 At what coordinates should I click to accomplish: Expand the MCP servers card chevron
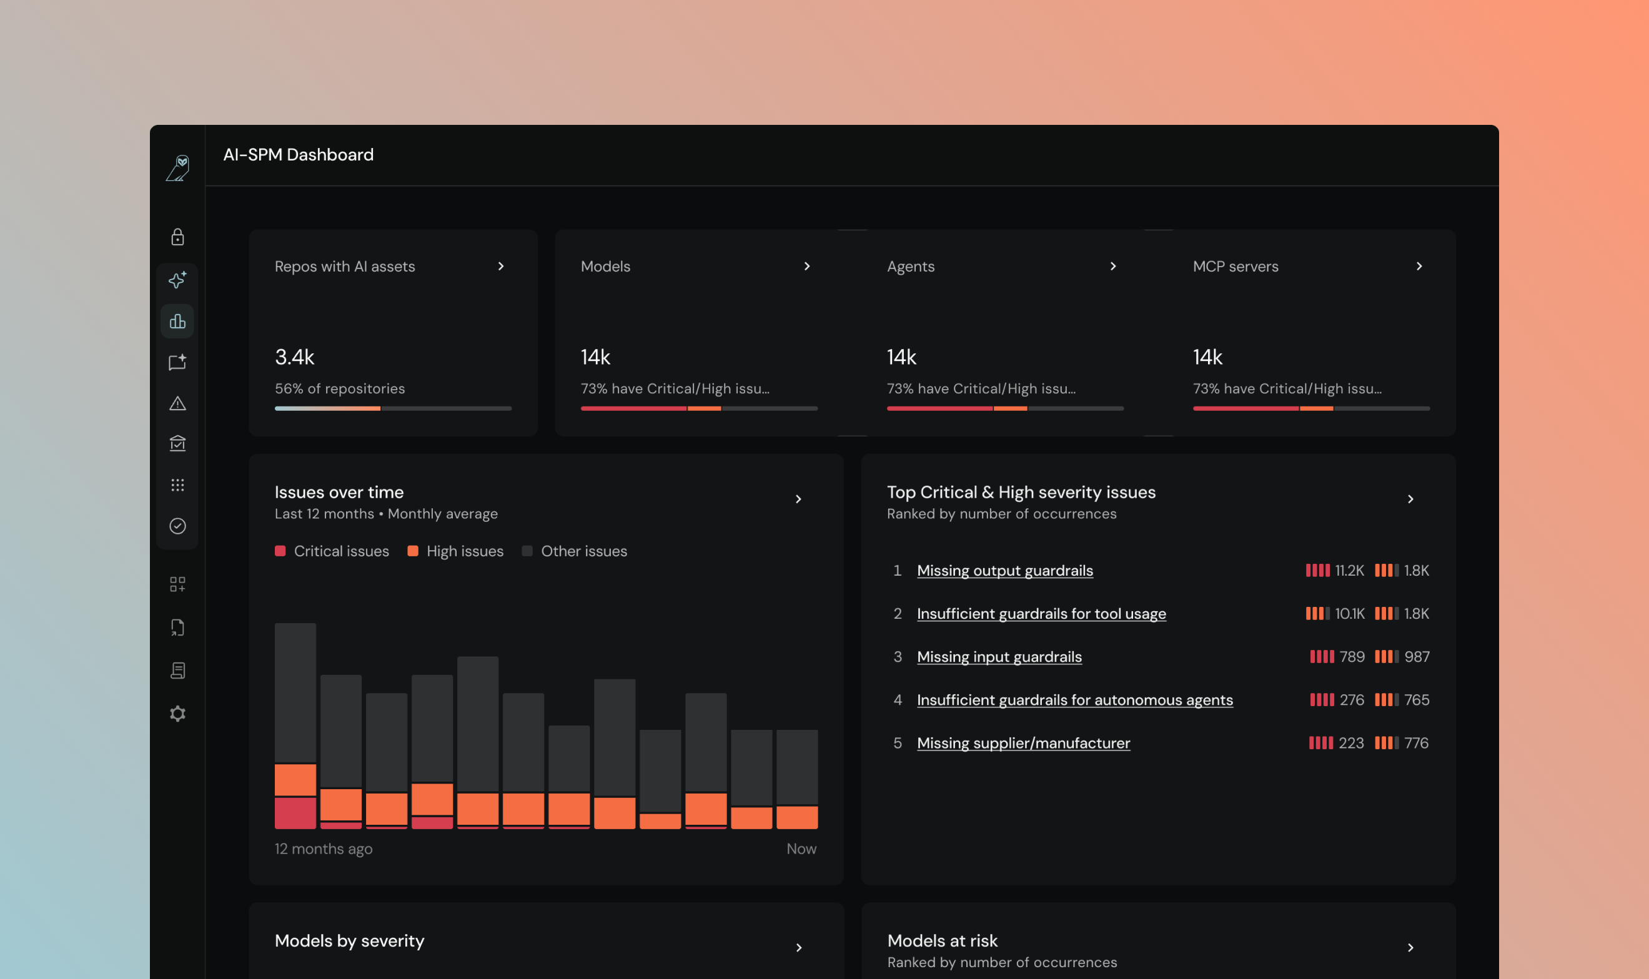coord(1419,266)
